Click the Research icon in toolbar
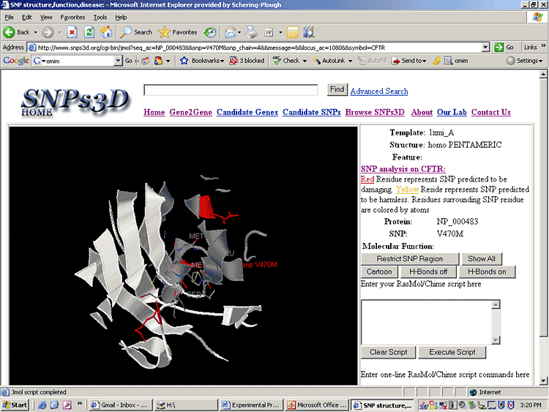 pyautogui.click(x=309, y=32)
